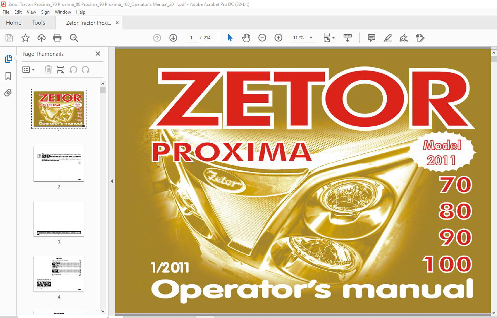Click the thumbnails panel scroll down arrow
The width and height of the screenshot is (497, 318).
click(x=103, y=311)
